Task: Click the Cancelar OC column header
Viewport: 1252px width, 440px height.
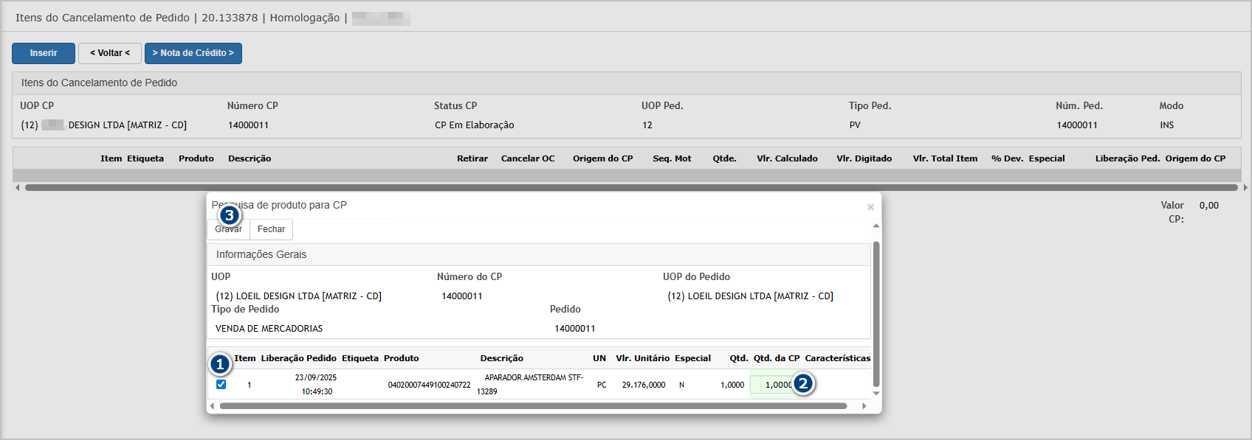Action: coord(527,158)
